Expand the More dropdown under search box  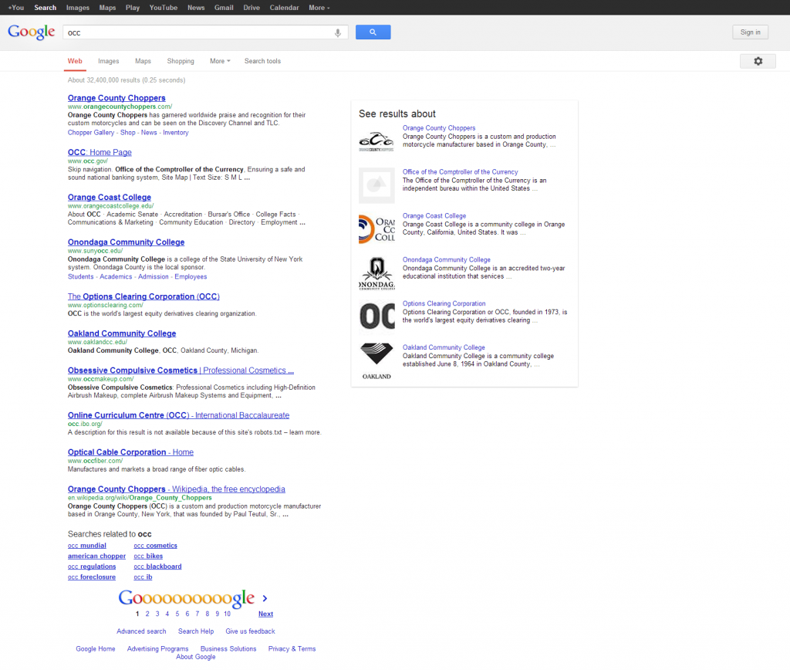(x=220, y=61)
